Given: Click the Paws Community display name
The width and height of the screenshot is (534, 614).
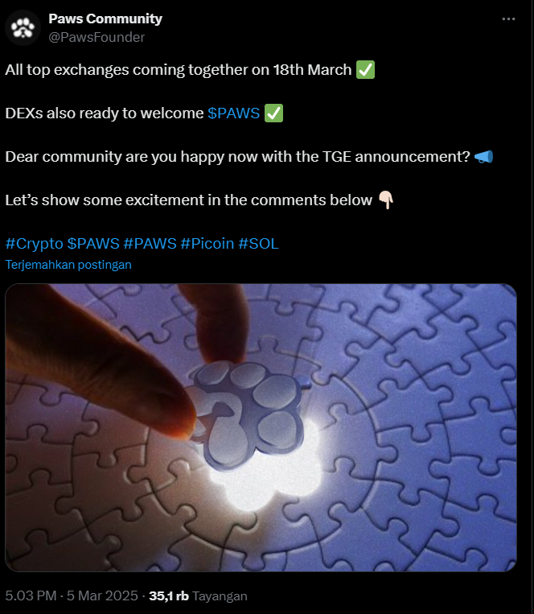Looking at the screenshot, I should click(105, 19).
